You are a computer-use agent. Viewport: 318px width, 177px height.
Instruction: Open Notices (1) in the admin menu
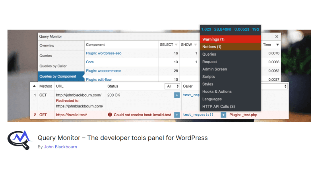coord(231,47)
